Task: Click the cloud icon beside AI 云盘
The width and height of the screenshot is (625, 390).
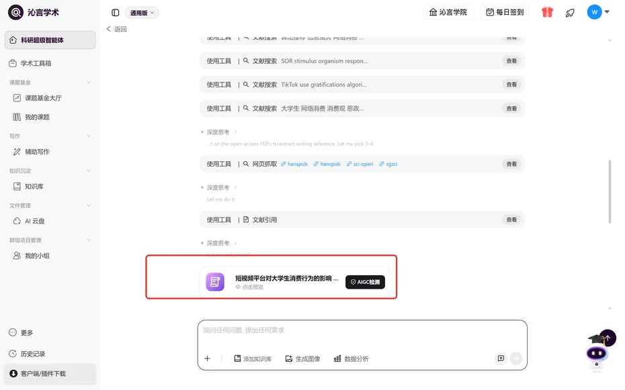Action: 17,221
